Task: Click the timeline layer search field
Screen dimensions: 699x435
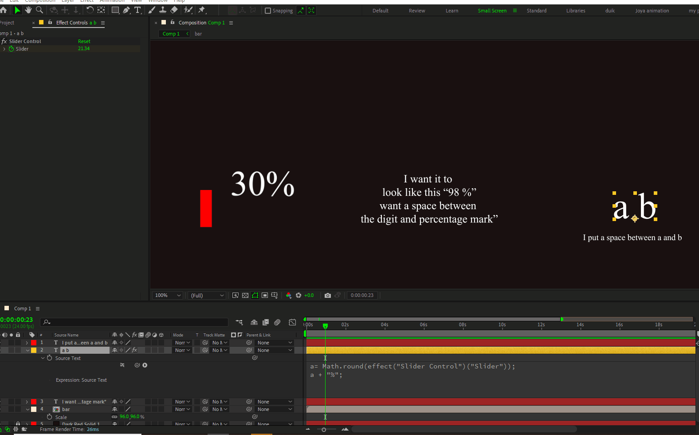Action: coord(134,322)
